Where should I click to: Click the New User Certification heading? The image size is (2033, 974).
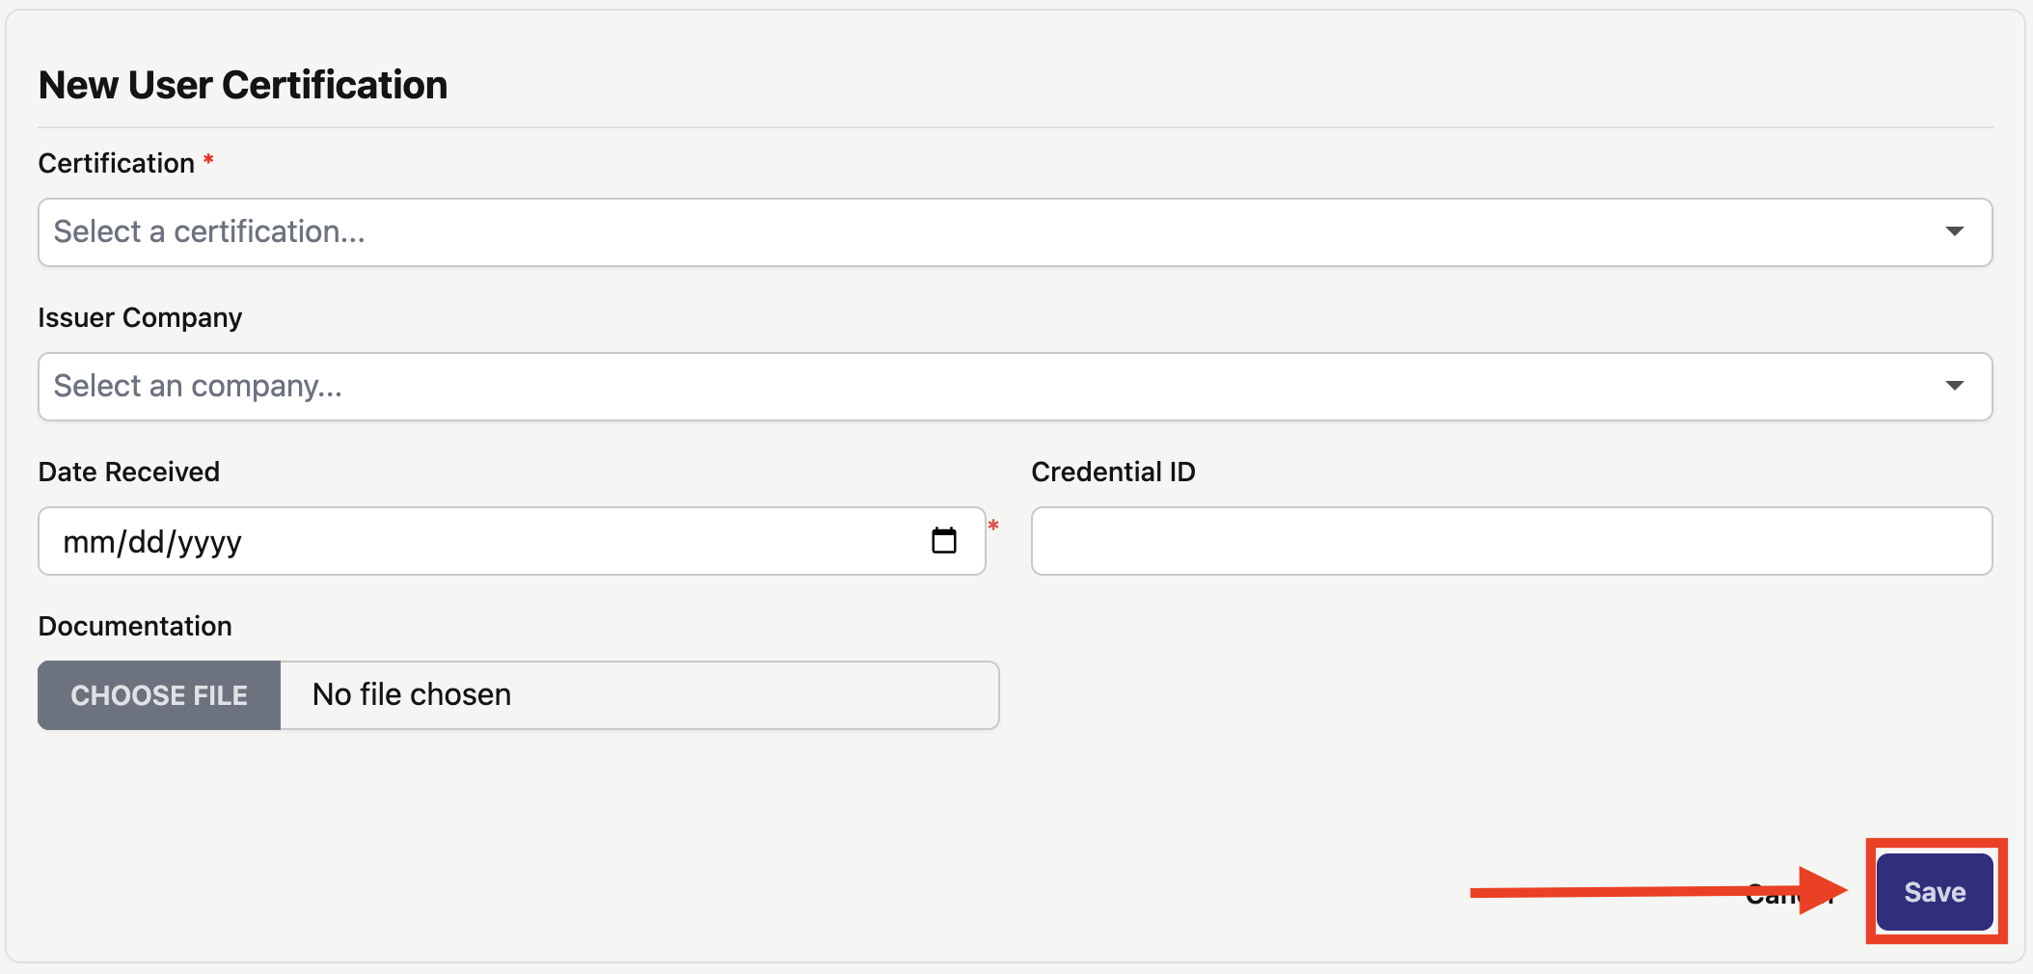point(242,85)
